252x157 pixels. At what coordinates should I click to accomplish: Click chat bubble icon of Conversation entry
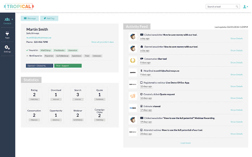click(x=142, y=58)
